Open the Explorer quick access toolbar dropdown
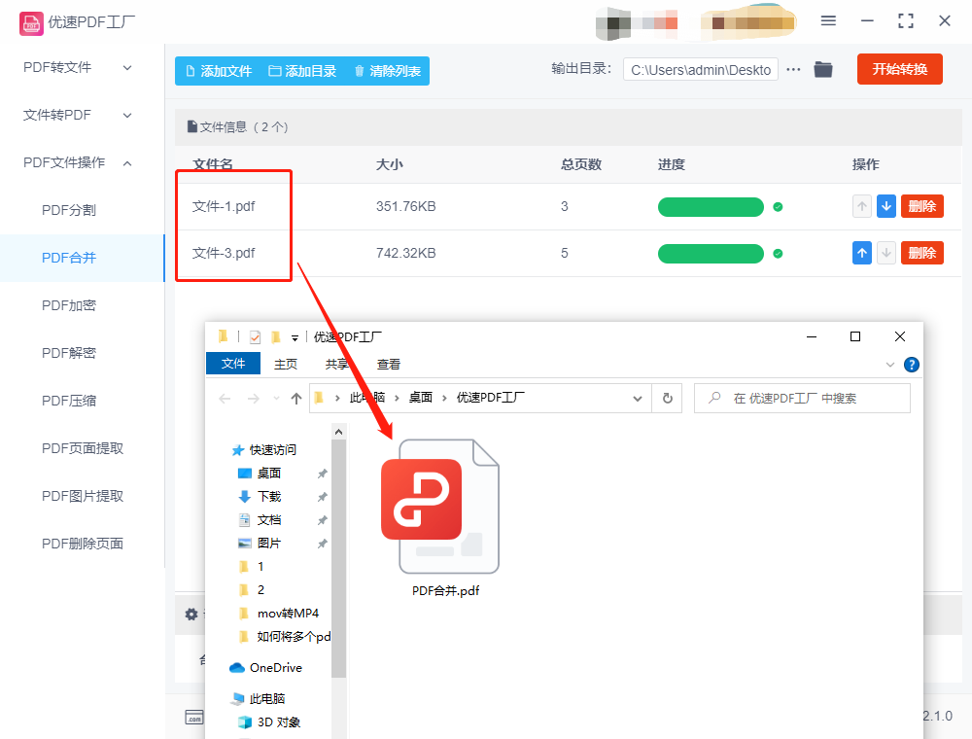Viewport: 972px width, 739px height. click(295, 337)
